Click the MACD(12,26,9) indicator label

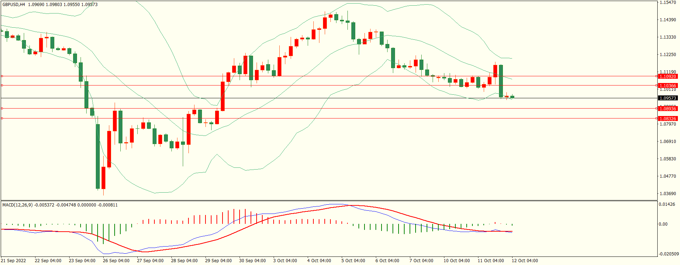pyautogui.click(x=17, y=205)
